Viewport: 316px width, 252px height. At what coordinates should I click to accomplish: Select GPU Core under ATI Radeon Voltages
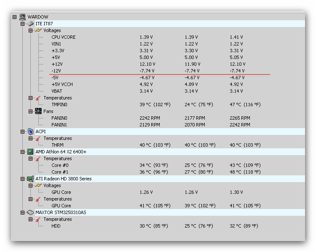[x=61, y=192]
